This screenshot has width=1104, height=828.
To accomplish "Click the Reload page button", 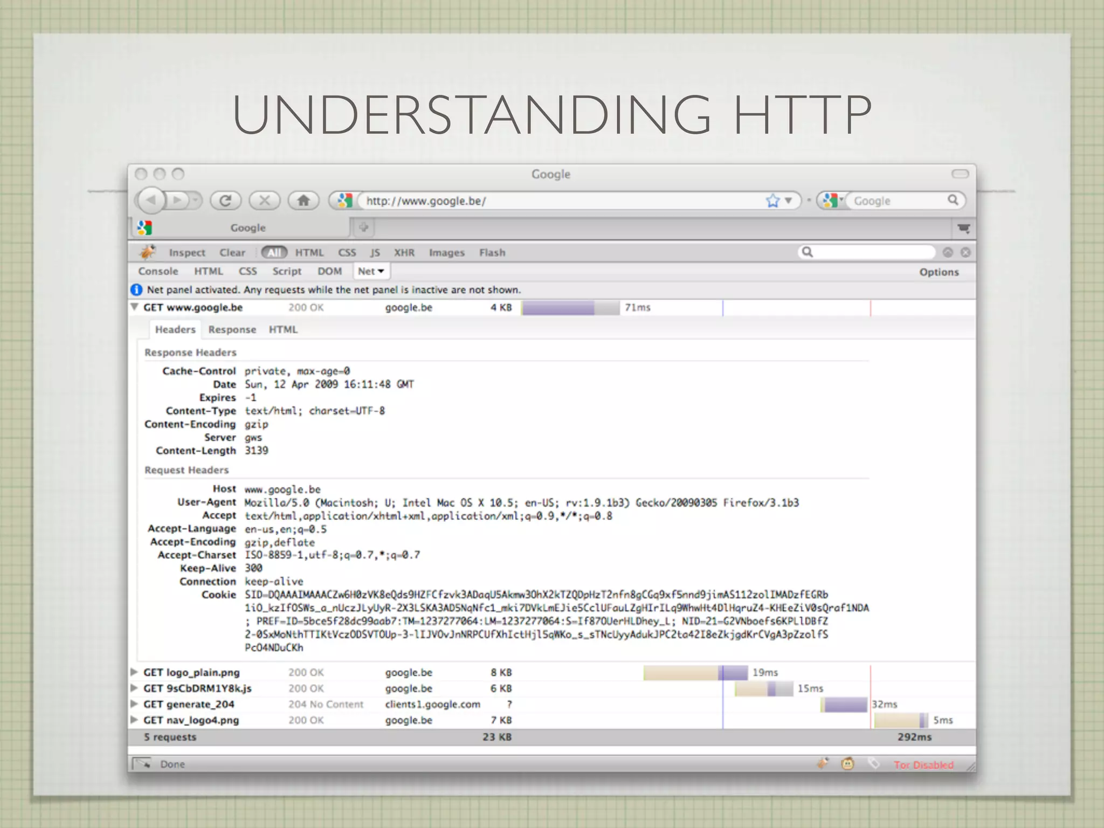I will click(x=225, y=201).
